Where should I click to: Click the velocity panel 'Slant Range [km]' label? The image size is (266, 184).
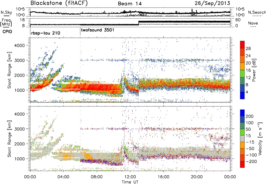9,138
